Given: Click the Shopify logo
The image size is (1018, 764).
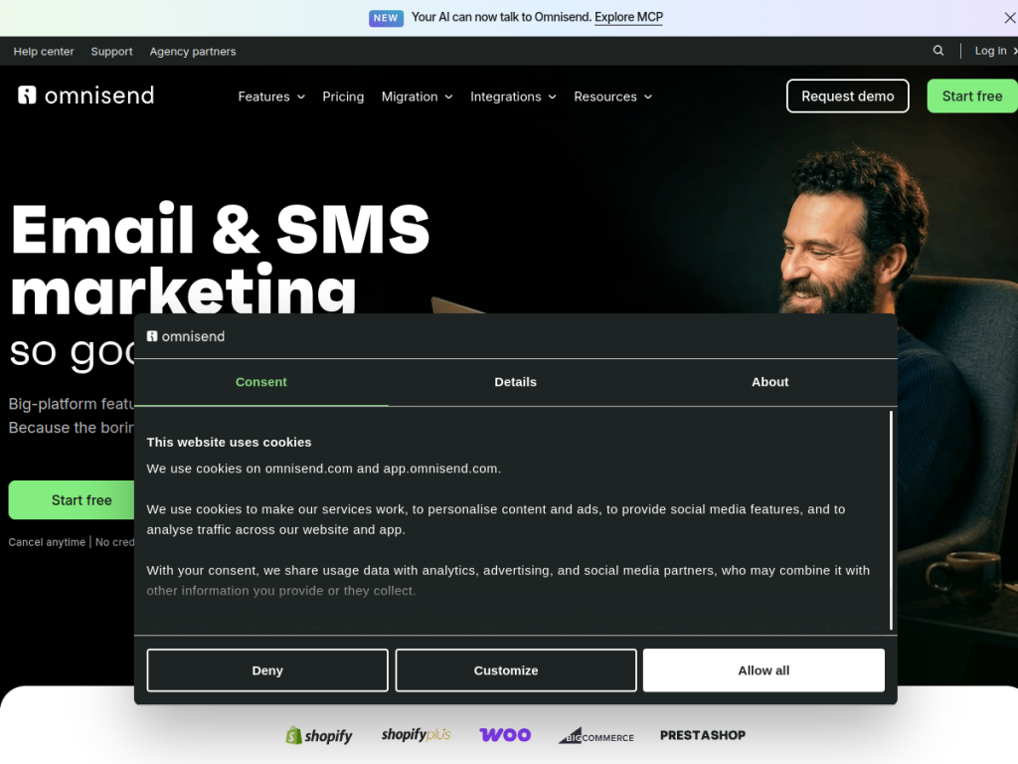Looking at the screenshot, I should [319, 735].
